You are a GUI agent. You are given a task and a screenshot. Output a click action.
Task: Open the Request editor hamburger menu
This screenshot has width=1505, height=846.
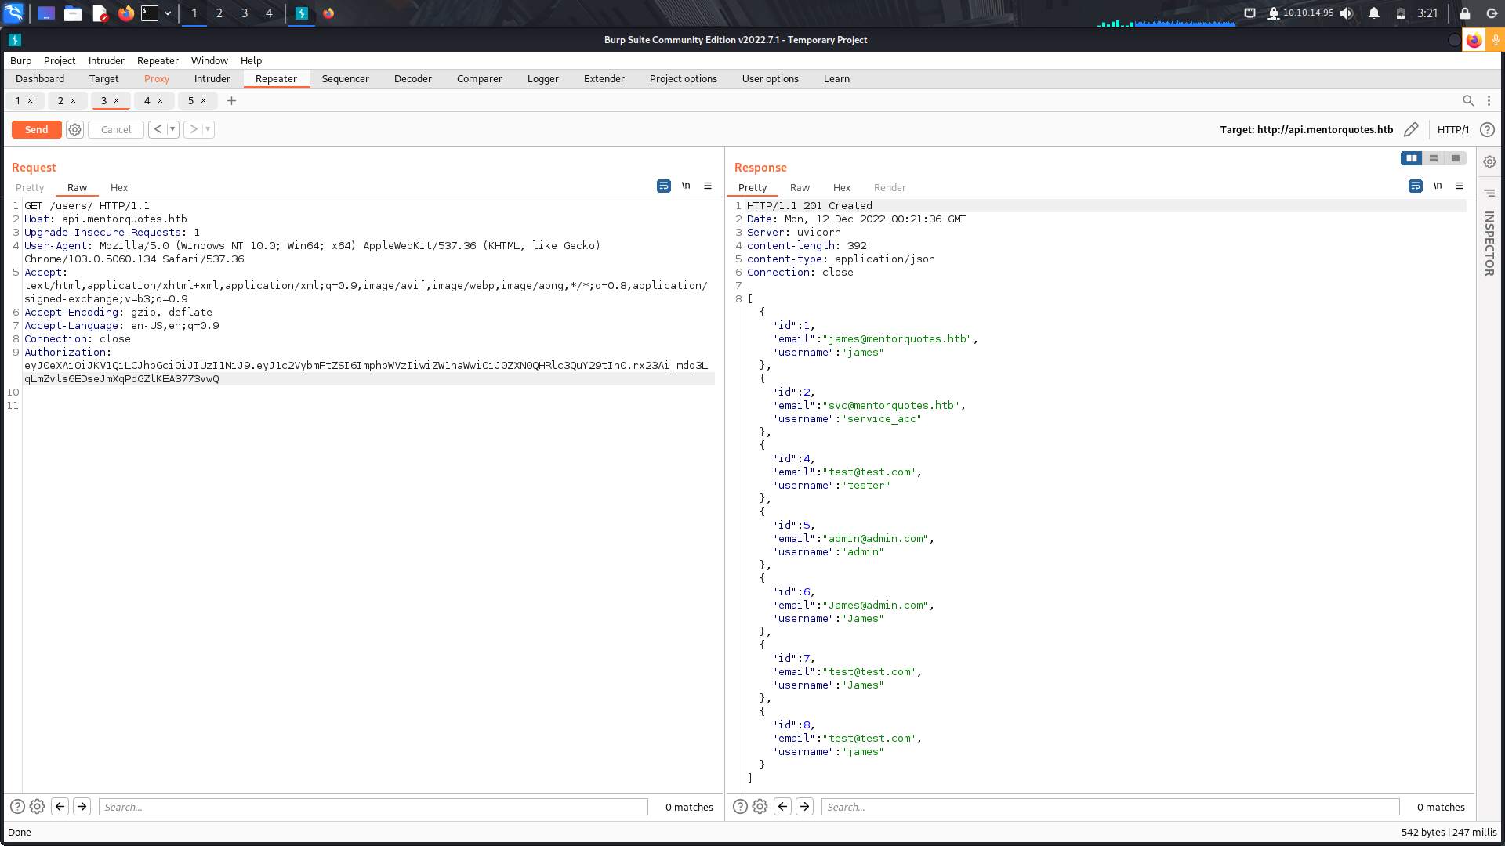(x=708, y=186)
